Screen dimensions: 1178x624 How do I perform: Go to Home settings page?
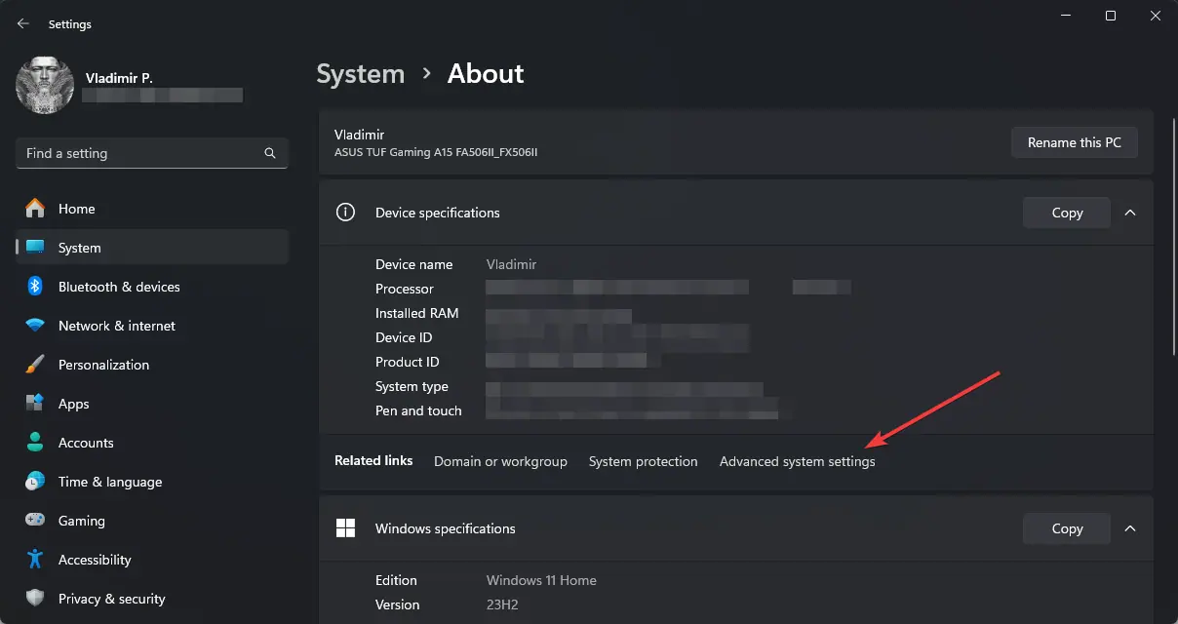click(x=152, y=209)
